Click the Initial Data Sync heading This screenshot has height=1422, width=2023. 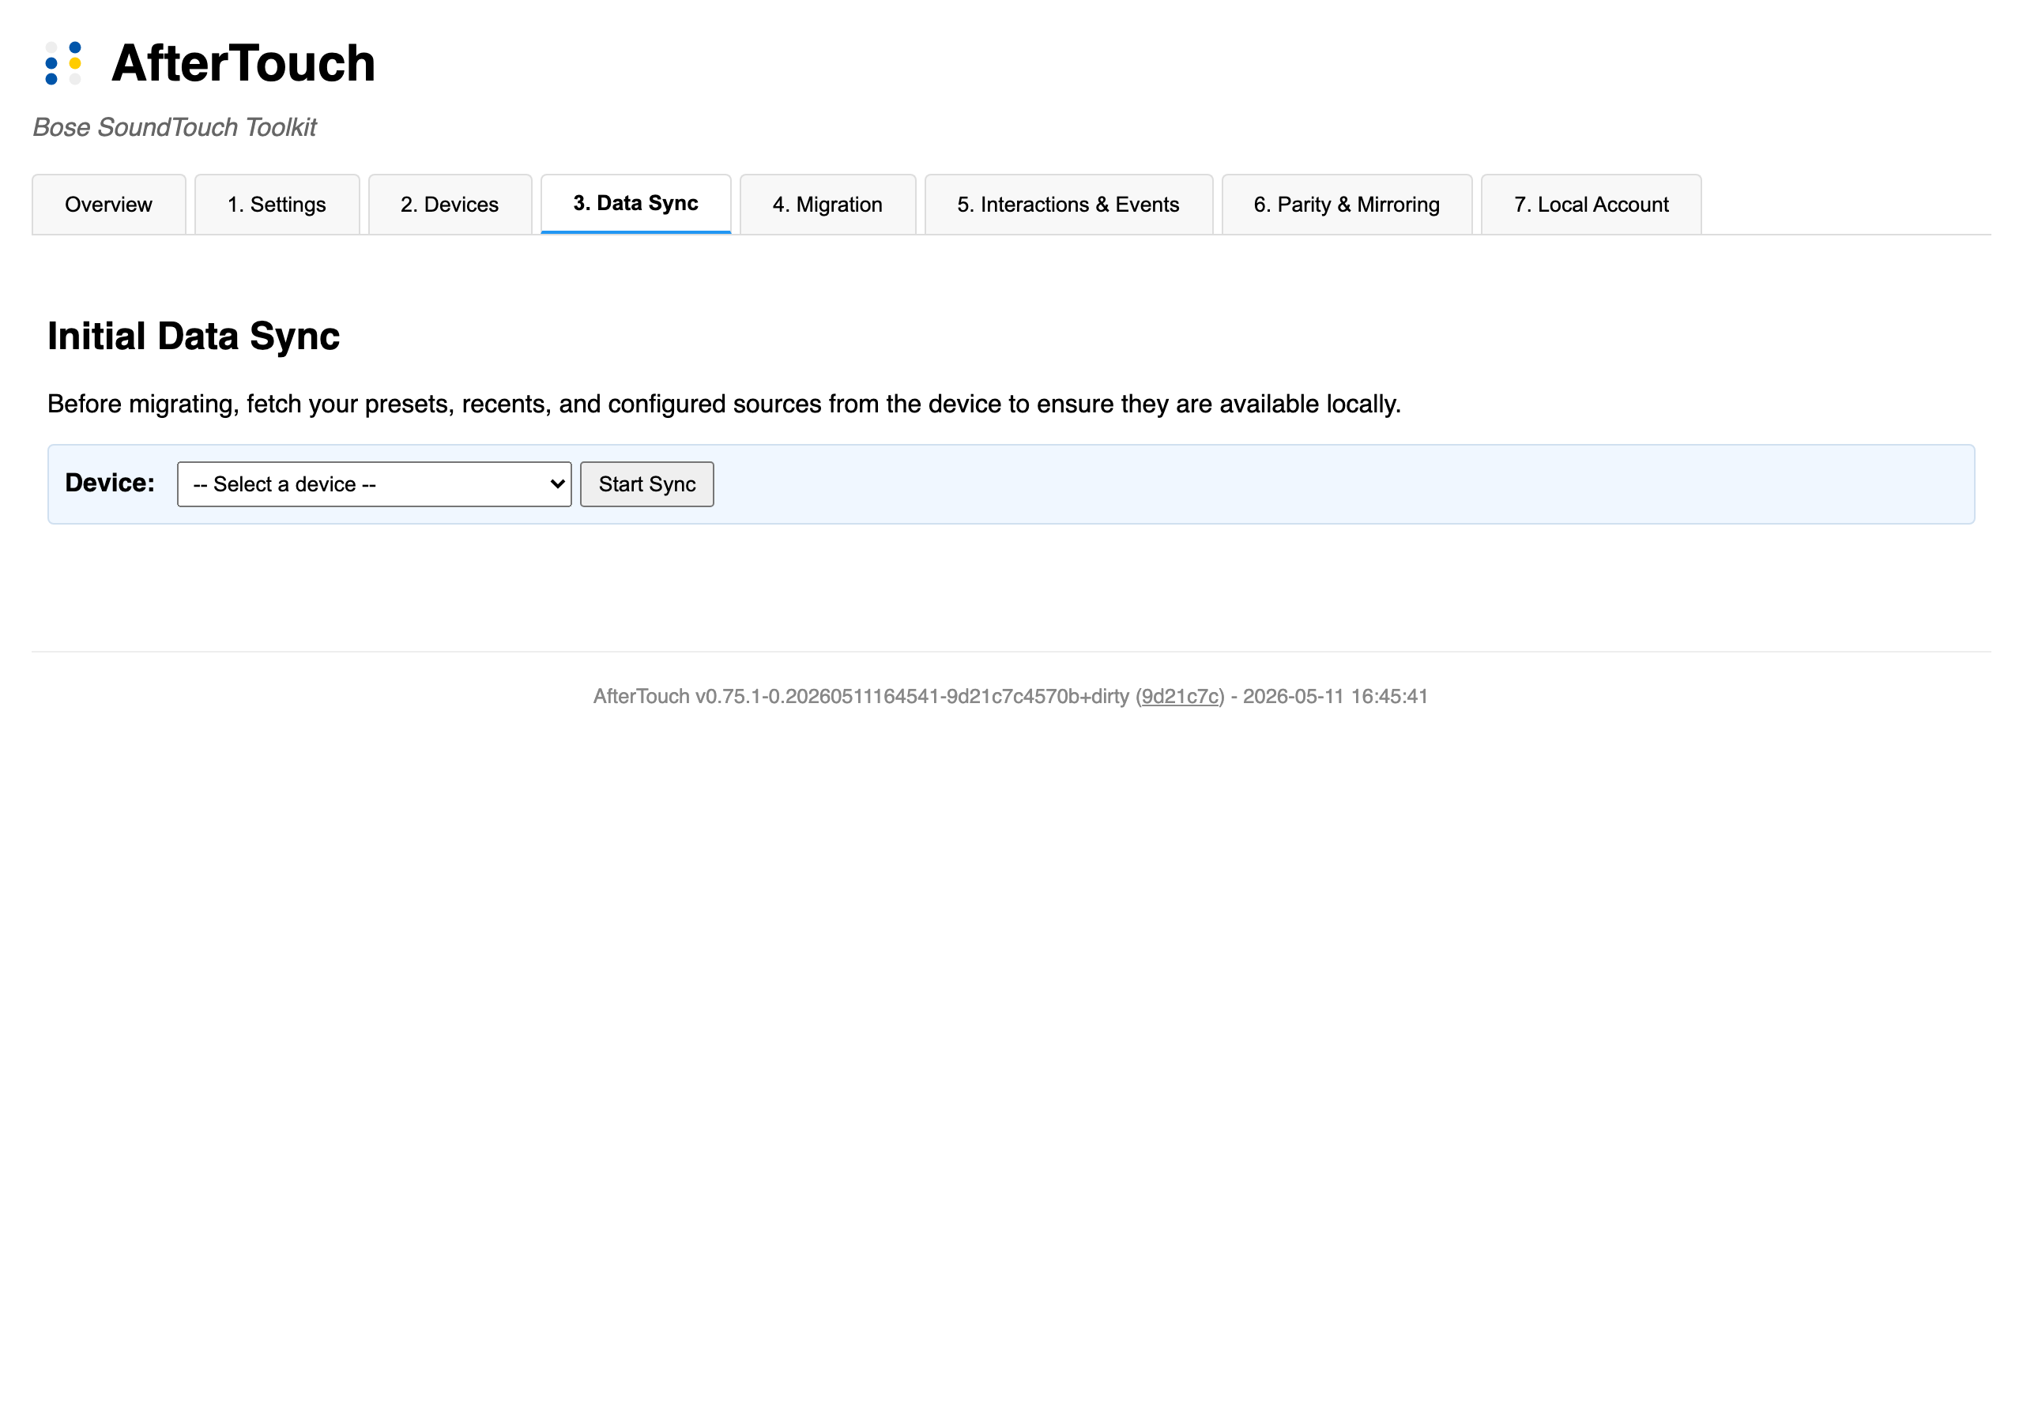[x=194, y=337]
